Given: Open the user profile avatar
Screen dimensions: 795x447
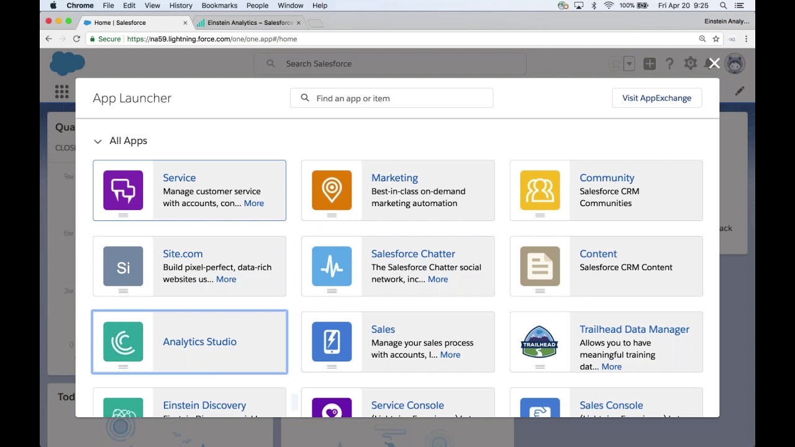Looking at the screenshot, I should point(735,63).
